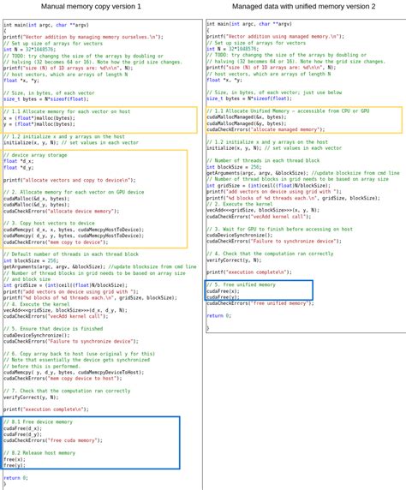Screen dimensions: 406x490
Task: Select the comment "// 2. Execute the kernel"
Action: (240, 204)
